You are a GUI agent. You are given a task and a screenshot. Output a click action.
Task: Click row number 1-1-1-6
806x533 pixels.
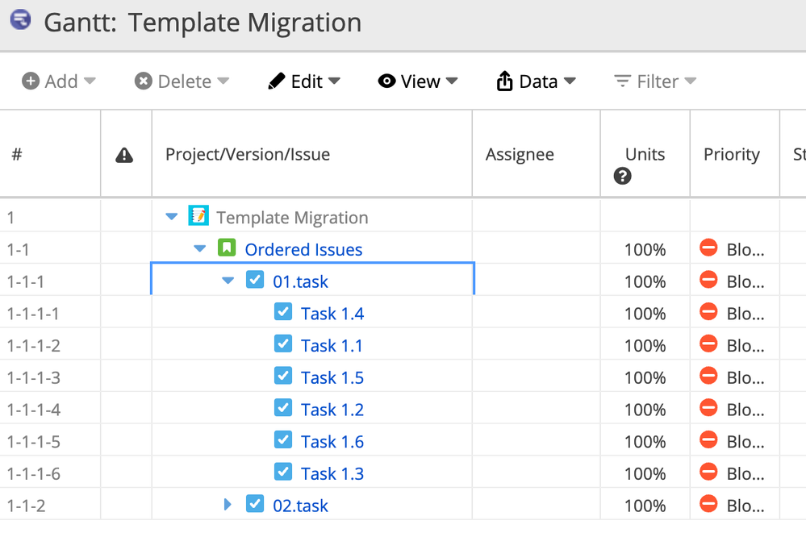33,473
